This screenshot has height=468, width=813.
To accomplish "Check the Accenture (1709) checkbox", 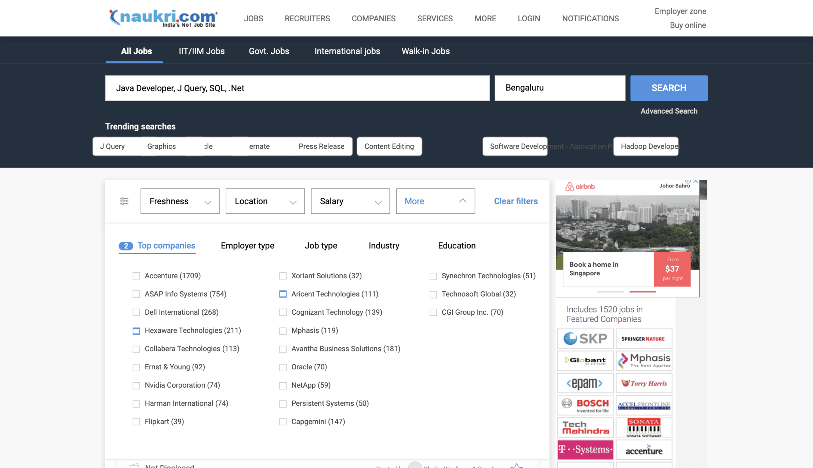I will pyautogui.click(x=136, y=276).
